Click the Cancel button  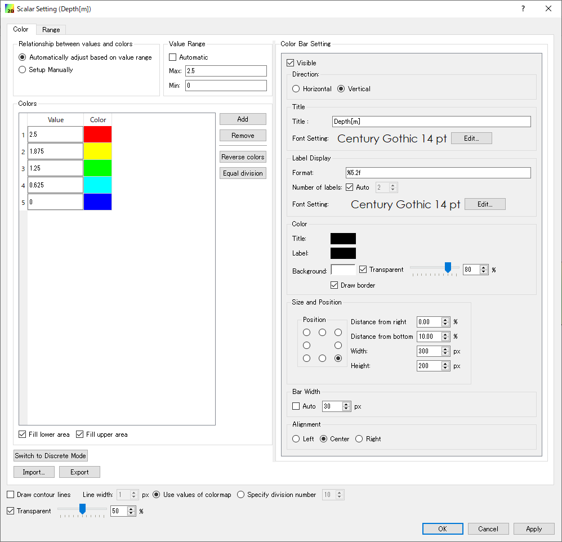[x=488, y=528]
